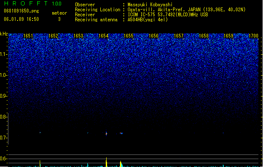Click the meteor count value 3
The width and height of the screenshot is (263, 167).
pyautogui.click(x=59, y=19)
